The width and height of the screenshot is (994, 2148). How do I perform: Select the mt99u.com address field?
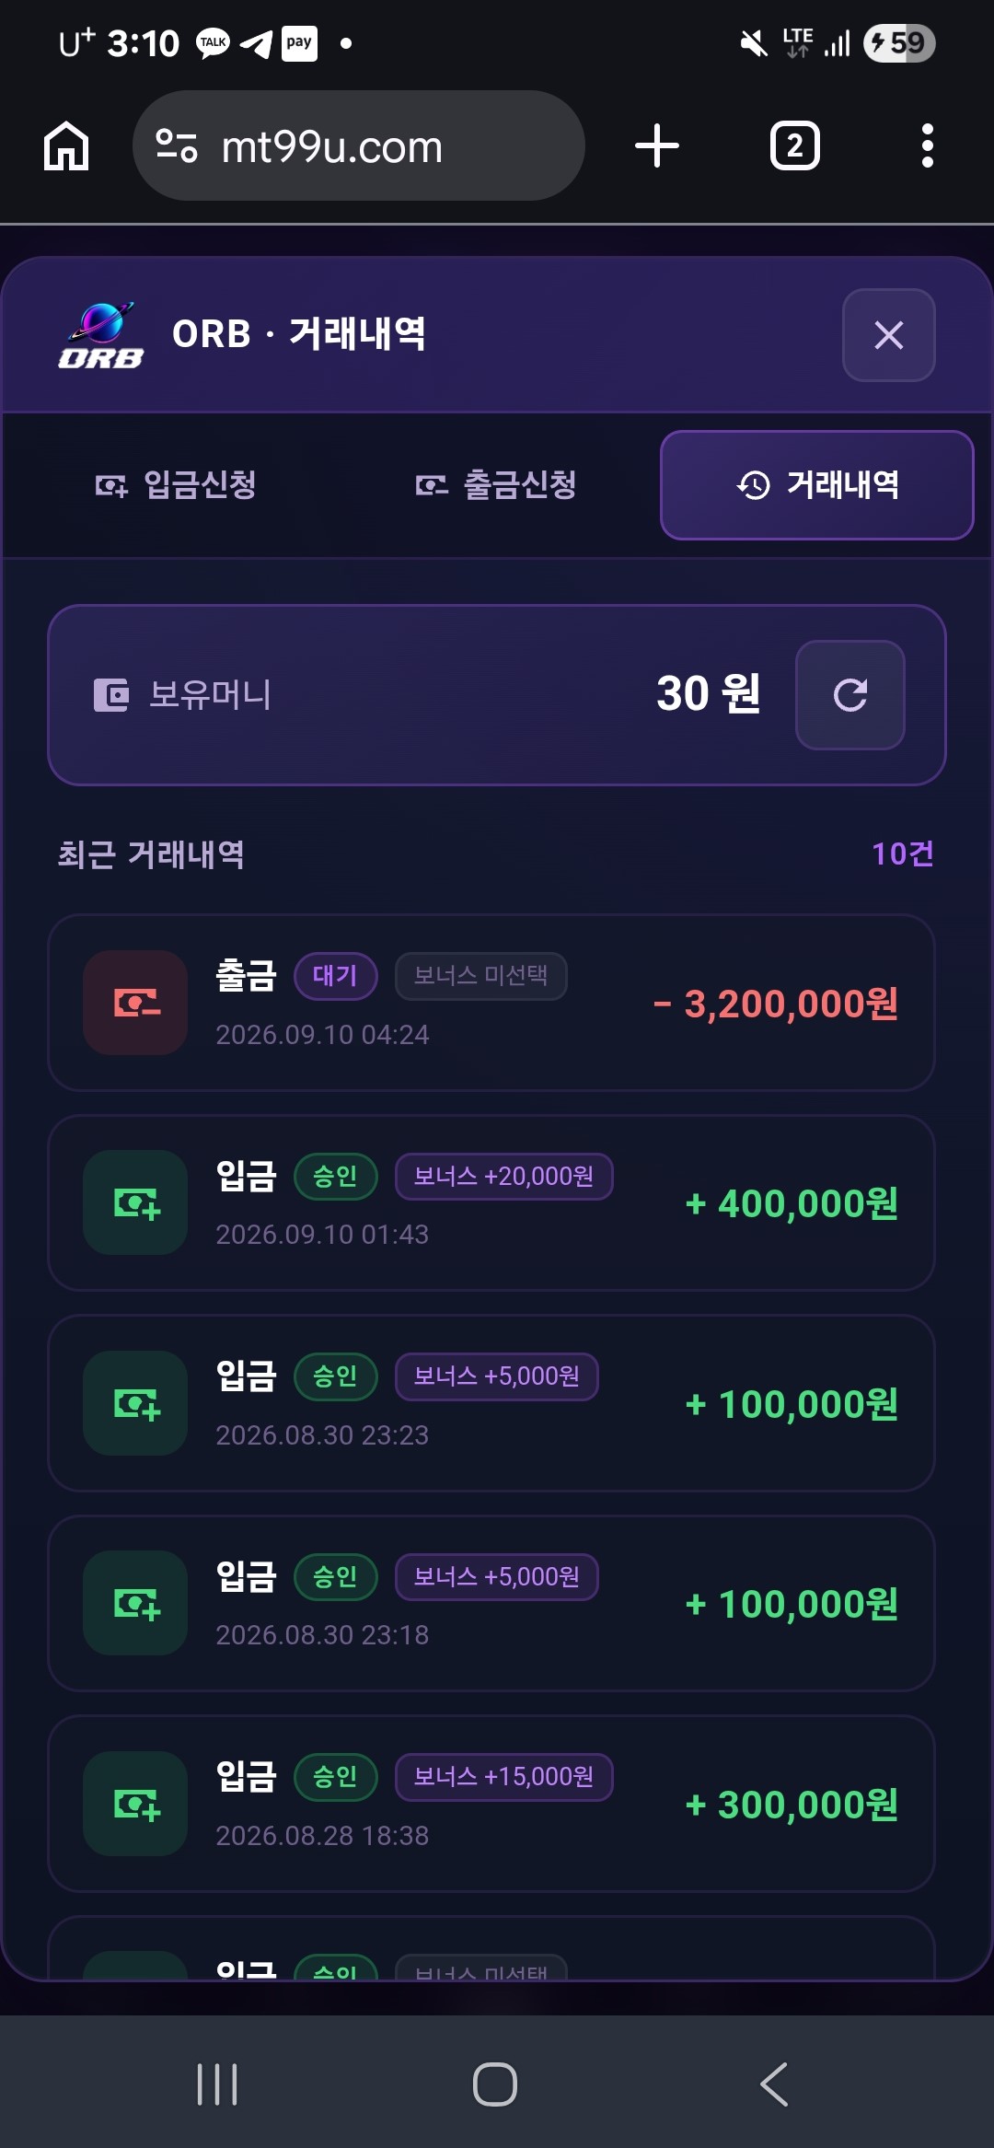(359, 146)
